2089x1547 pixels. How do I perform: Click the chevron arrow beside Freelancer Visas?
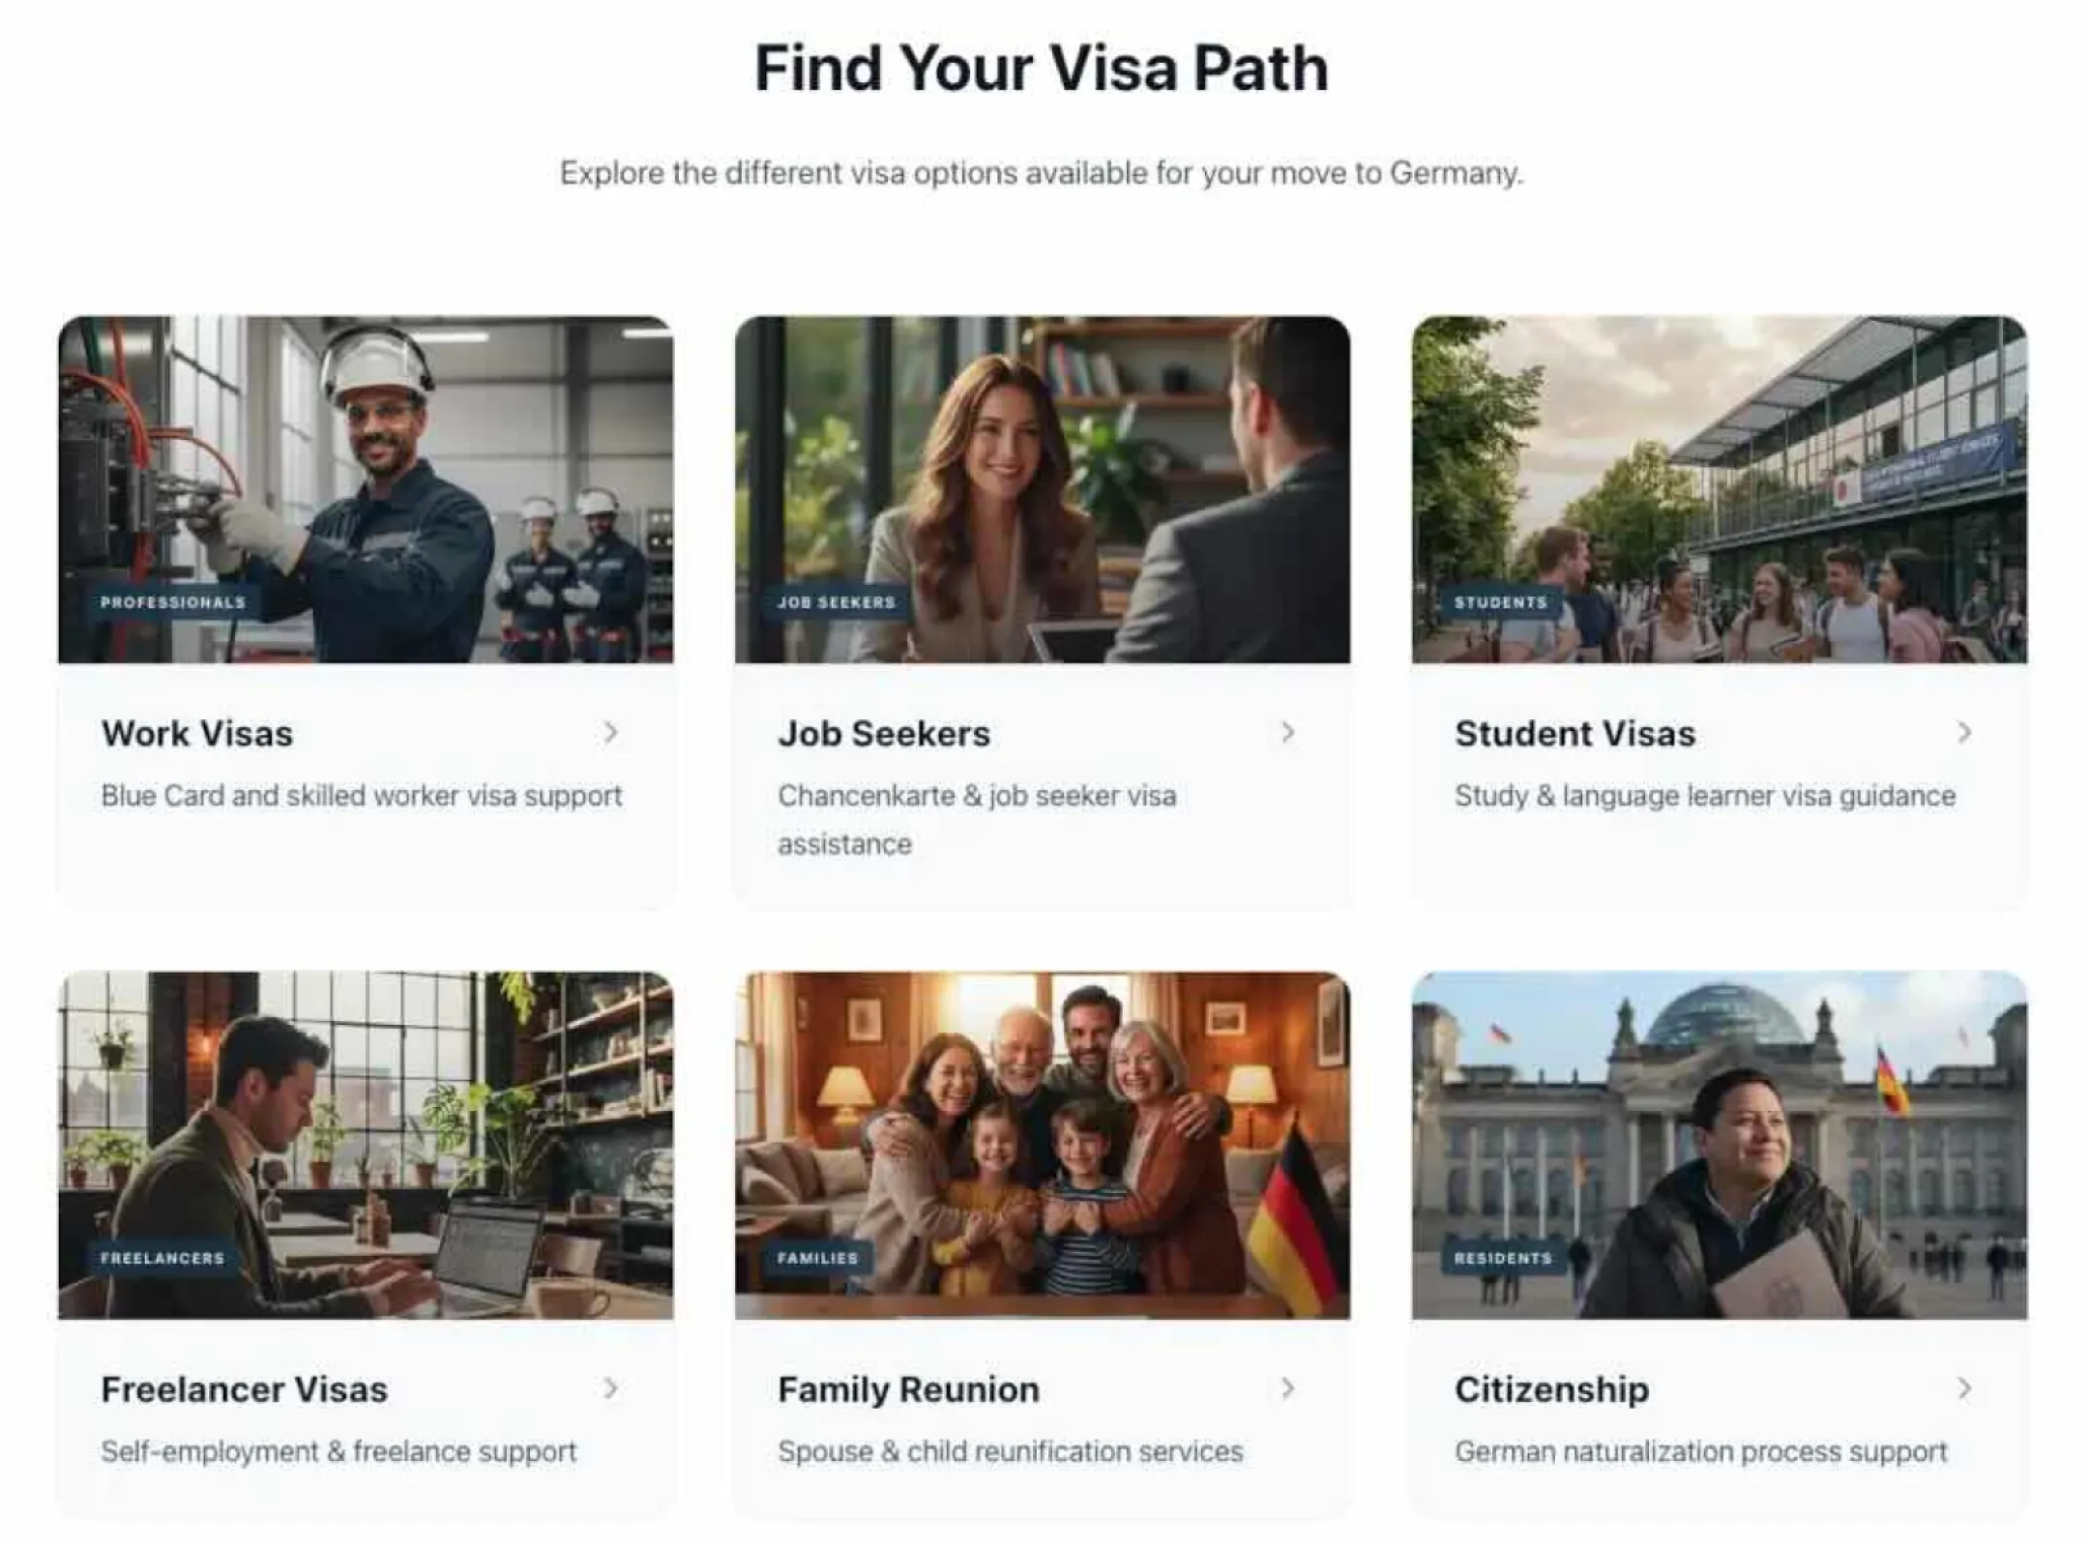click(610, 1388)
